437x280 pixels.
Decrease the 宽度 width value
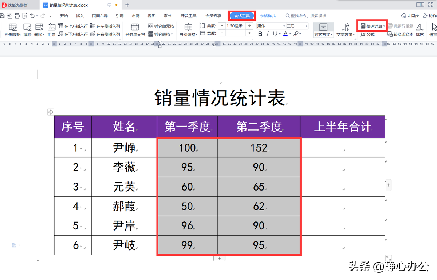pos(221,33)
